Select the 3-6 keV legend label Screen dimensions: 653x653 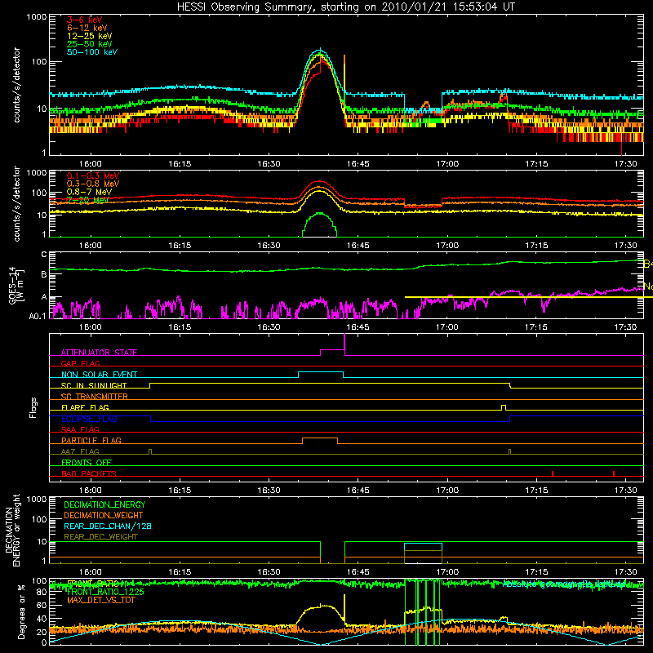coord(84,20)
